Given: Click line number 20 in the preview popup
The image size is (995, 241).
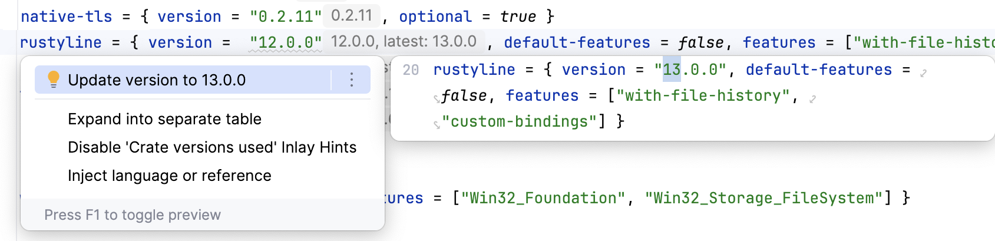Looking at the screenshot, I should 411,70.
